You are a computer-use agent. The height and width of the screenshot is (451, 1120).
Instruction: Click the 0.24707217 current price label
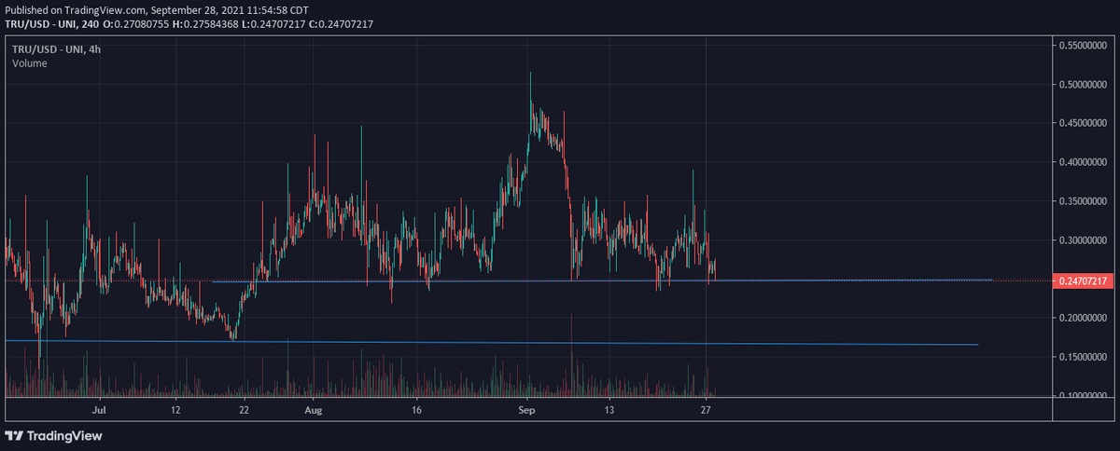[x=1084, y=280]
